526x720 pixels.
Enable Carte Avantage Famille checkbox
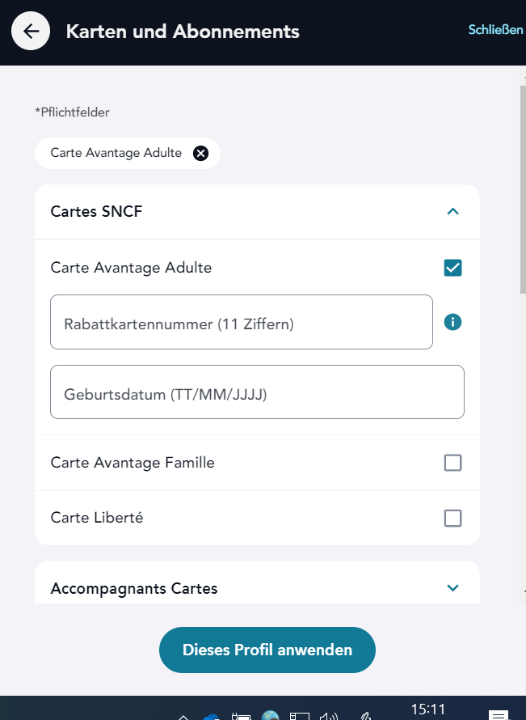point(453,463)
